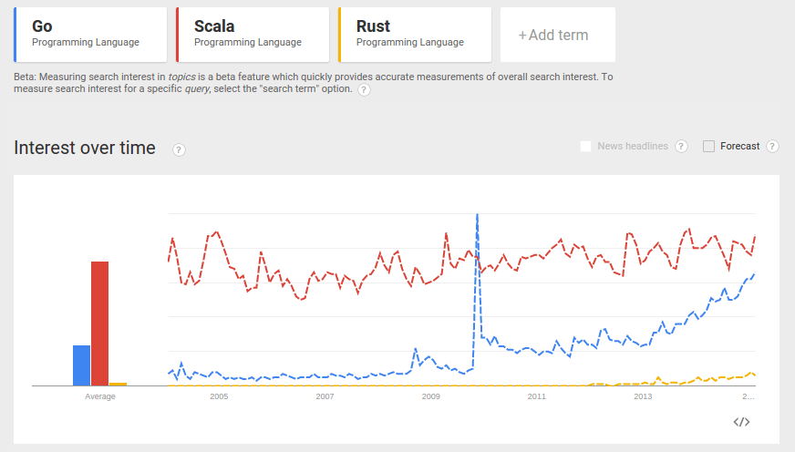
Task: Click the Average label under bars
Action: 100,396
